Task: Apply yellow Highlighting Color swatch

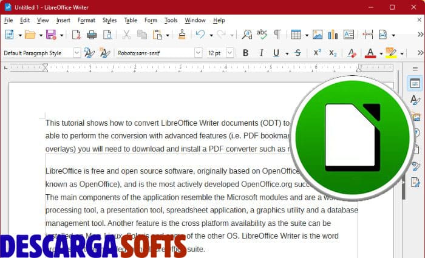Action: point(391,53)
